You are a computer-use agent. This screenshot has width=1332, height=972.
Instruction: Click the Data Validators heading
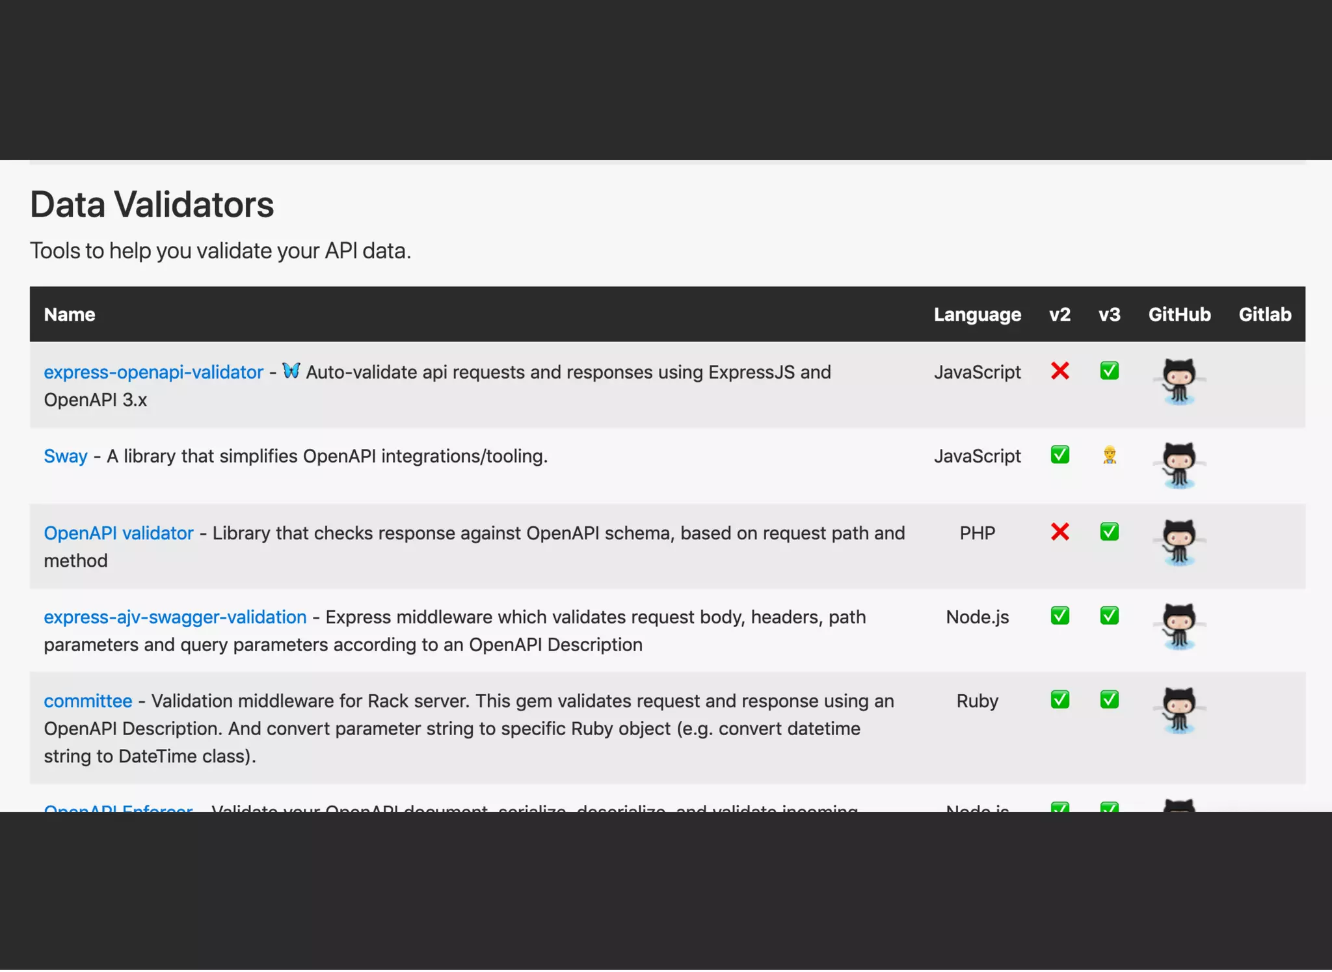(152, 204)
